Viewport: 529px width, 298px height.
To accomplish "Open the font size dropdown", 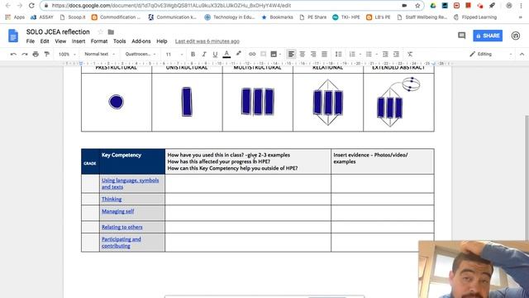I will click(x=174, y=54).
